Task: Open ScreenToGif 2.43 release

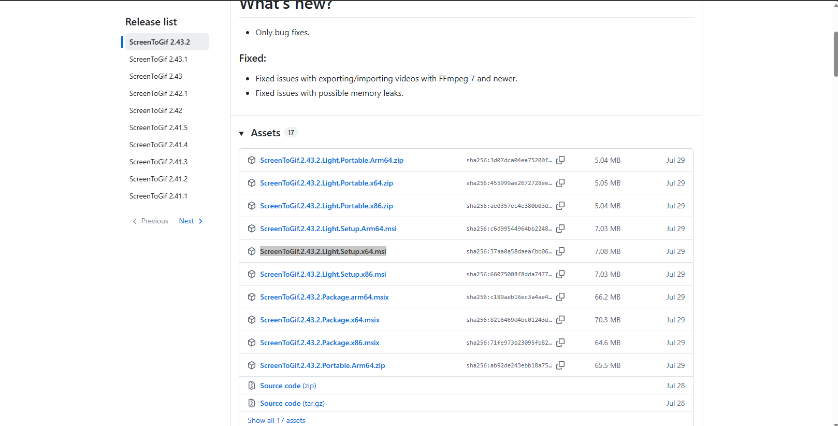Action: coord(156,76)
